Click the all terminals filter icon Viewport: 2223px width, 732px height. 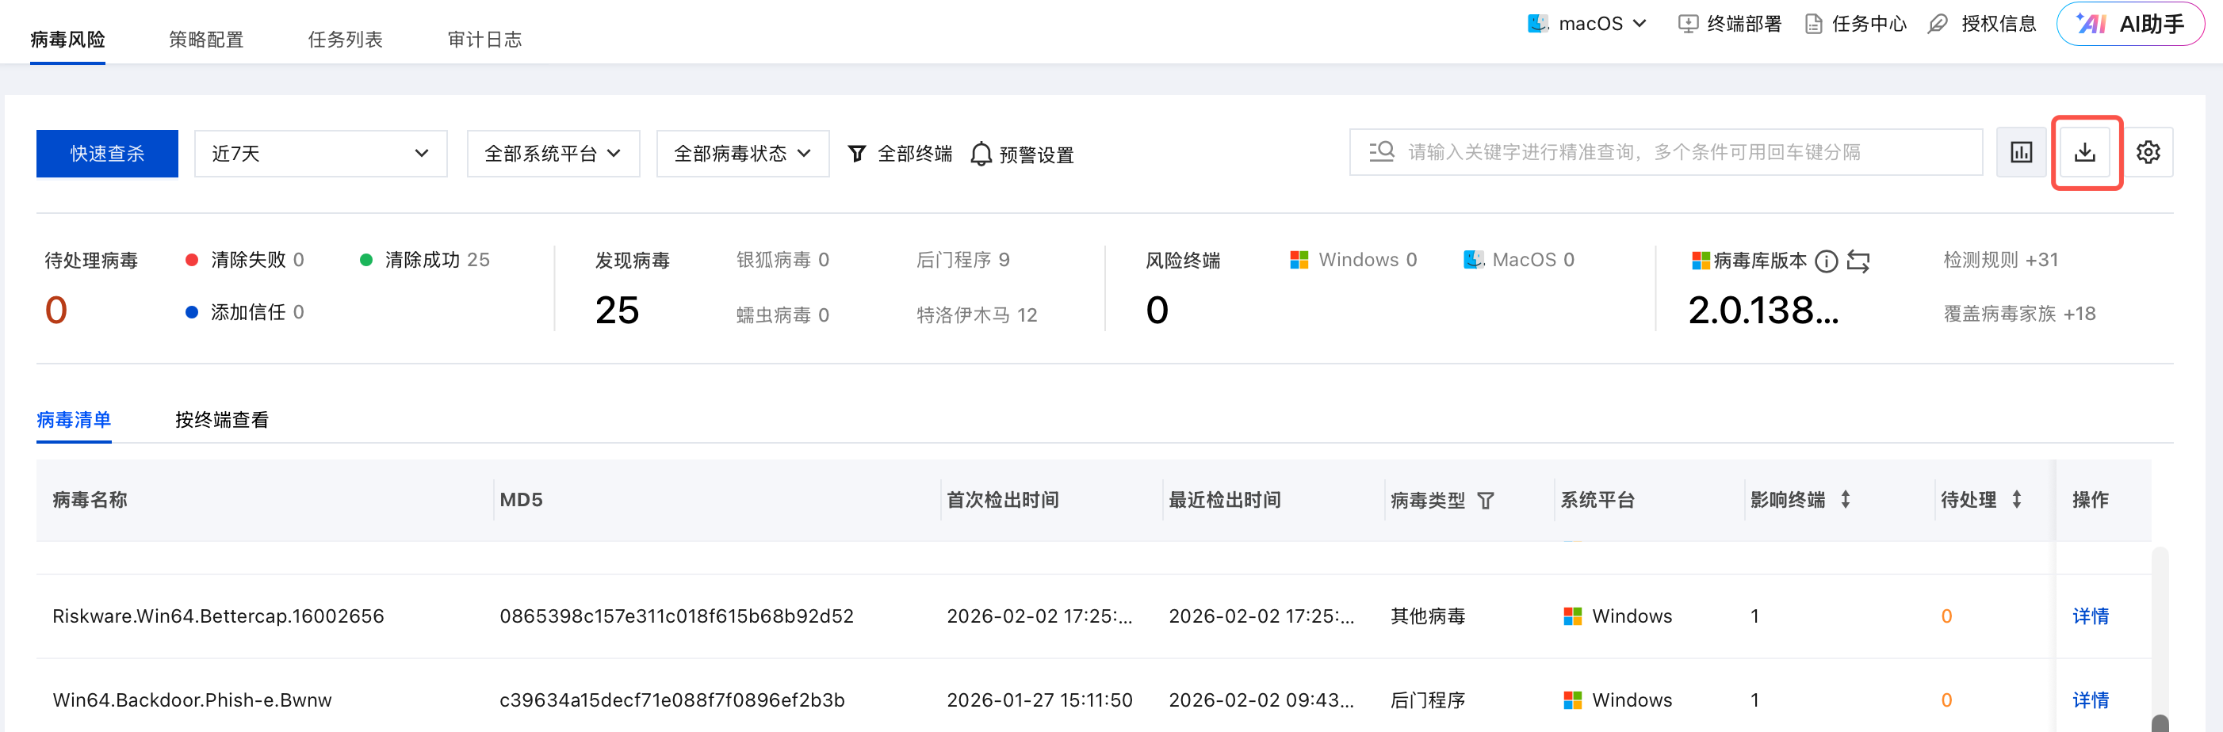(x=857, y=154)
